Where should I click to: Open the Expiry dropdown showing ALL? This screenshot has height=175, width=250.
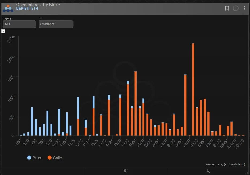click(19, 24)
